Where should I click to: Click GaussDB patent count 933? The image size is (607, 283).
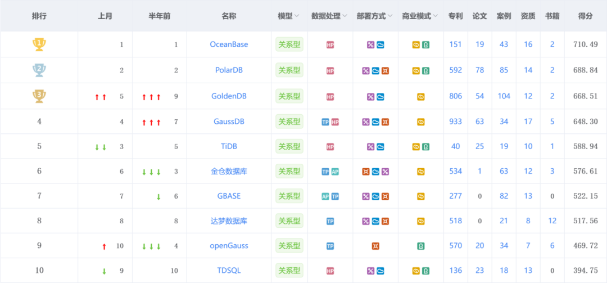coord(455,122)
